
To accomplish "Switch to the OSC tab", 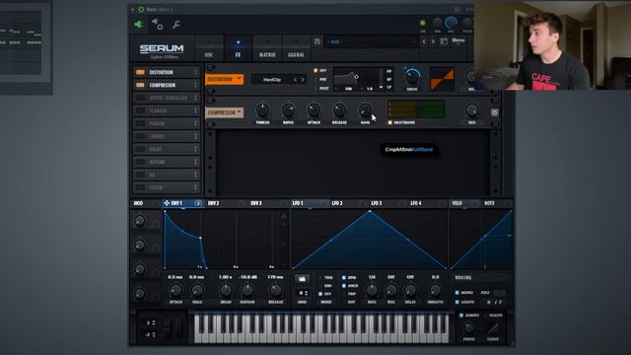I will [209, 48].
